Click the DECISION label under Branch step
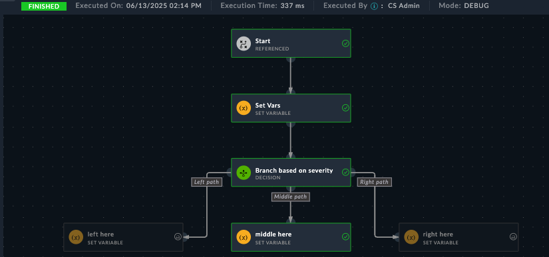The width and height of the screenshot is (549, 257). (268, 178)
